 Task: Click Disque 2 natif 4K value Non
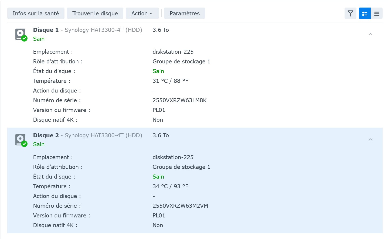coord(158,225)
